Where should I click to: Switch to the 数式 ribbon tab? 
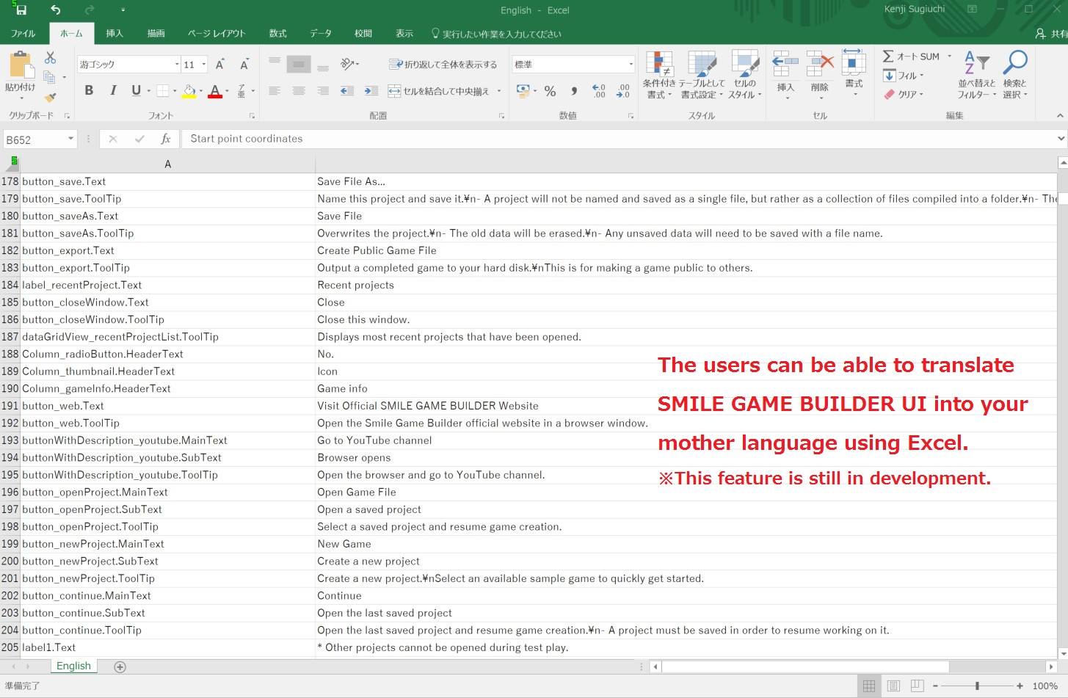[277, 34]
